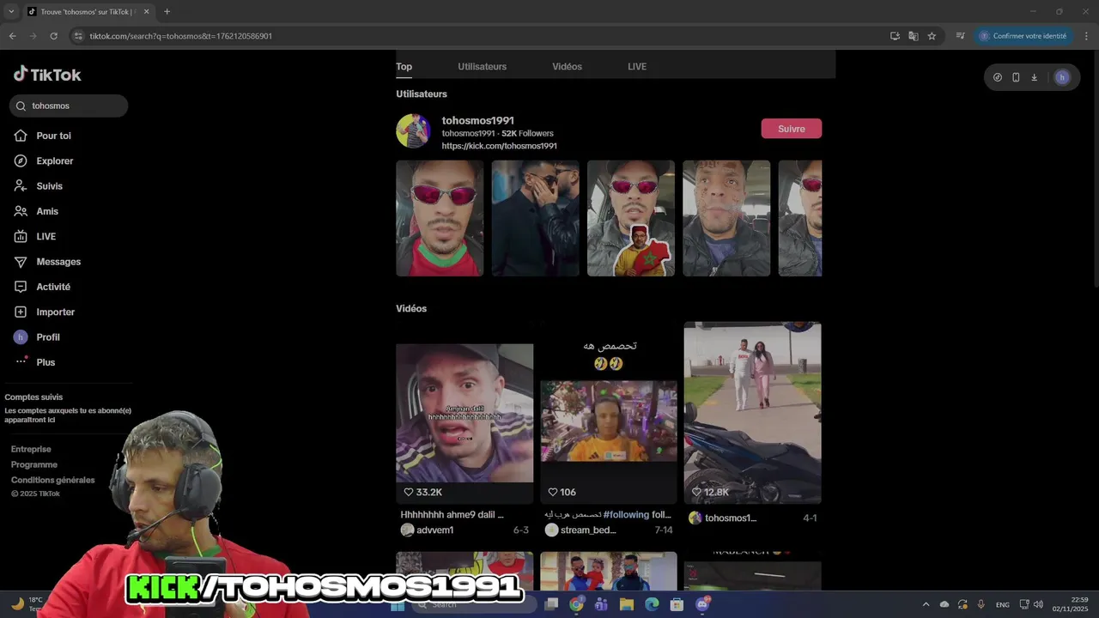Open the Activité notifications panel
This screenshot has height=618, width=1099.
[x=52, y=287]
